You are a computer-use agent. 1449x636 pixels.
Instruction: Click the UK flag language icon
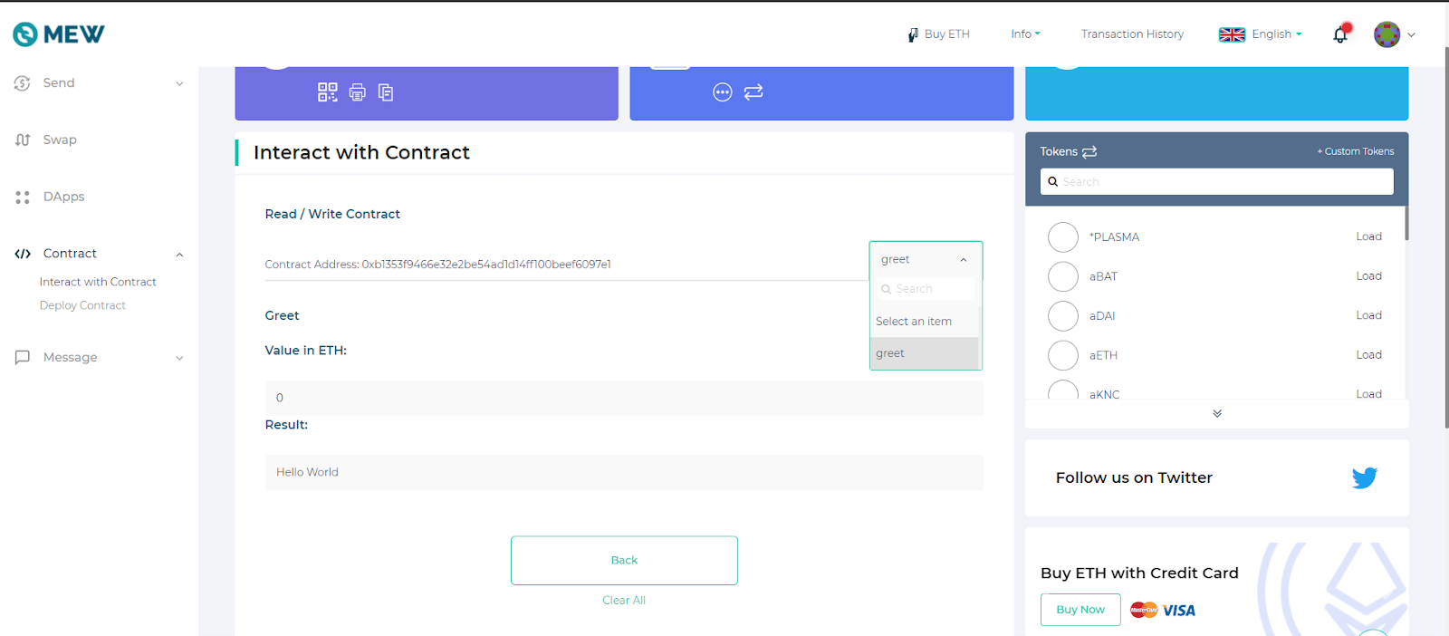click(x=1232, y=34)
